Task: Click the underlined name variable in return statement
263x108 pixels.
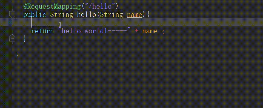Action: pos(150,31)
